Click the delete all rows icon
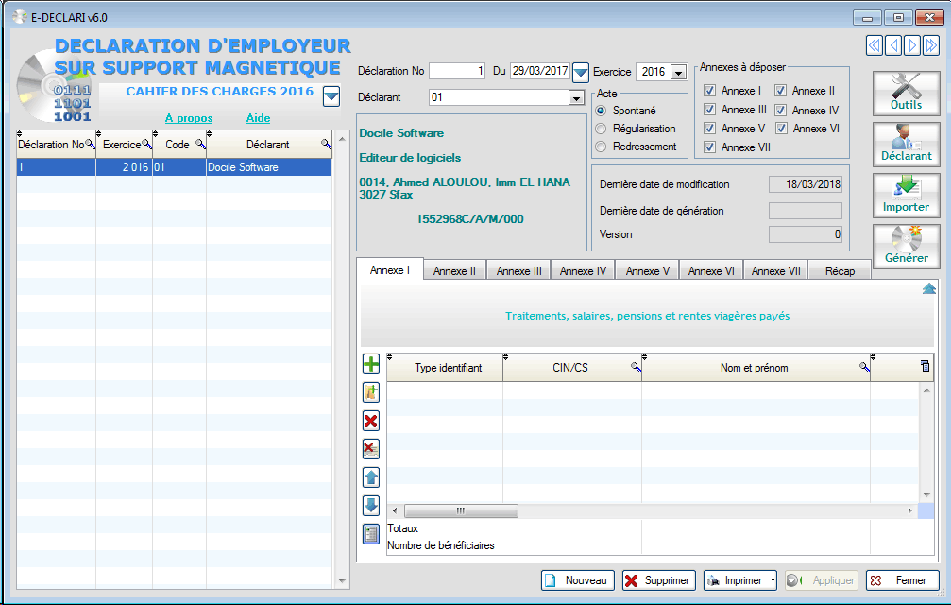Viewport: 951px width, 605px height. pos(370,449)
